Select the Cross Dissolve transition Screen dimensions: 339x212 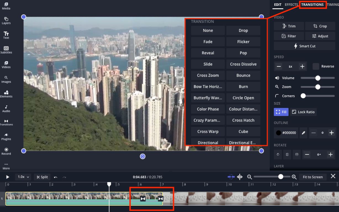point(243,64)
